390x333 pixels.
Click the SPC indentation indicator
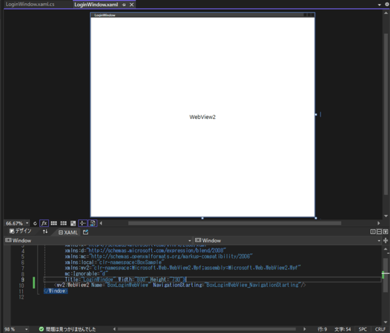tap(362, 329)
